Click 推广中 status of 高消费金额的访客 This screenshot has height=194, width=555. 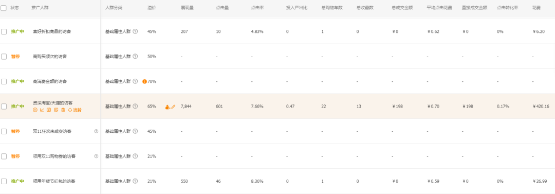(x=17, y=81)
